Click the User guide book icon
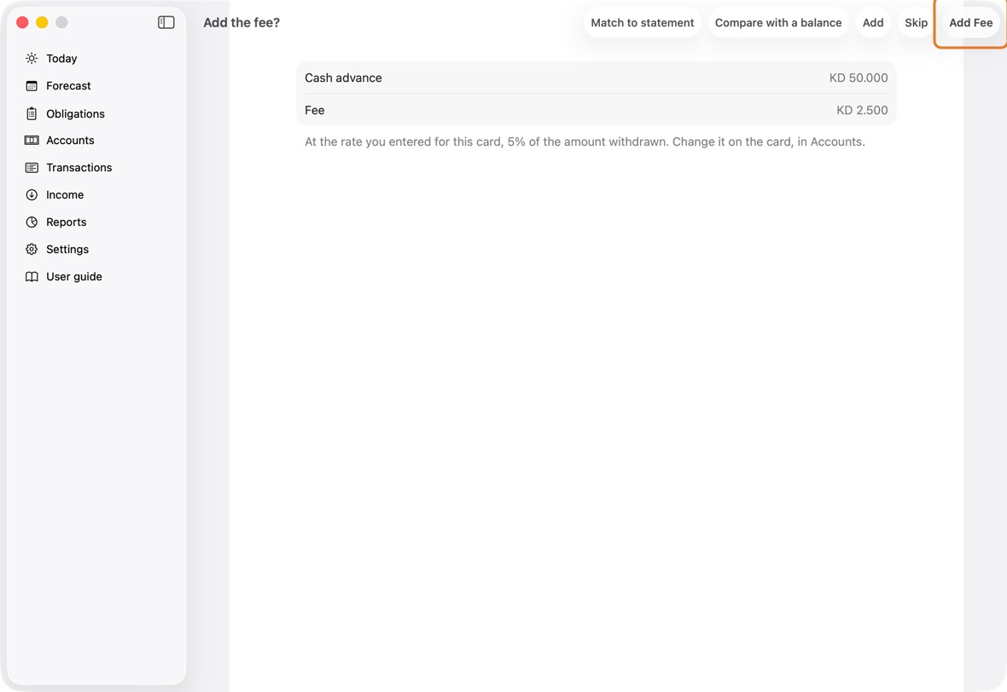The width and height of the screenshot is (1007, 692). click(32, 276)
